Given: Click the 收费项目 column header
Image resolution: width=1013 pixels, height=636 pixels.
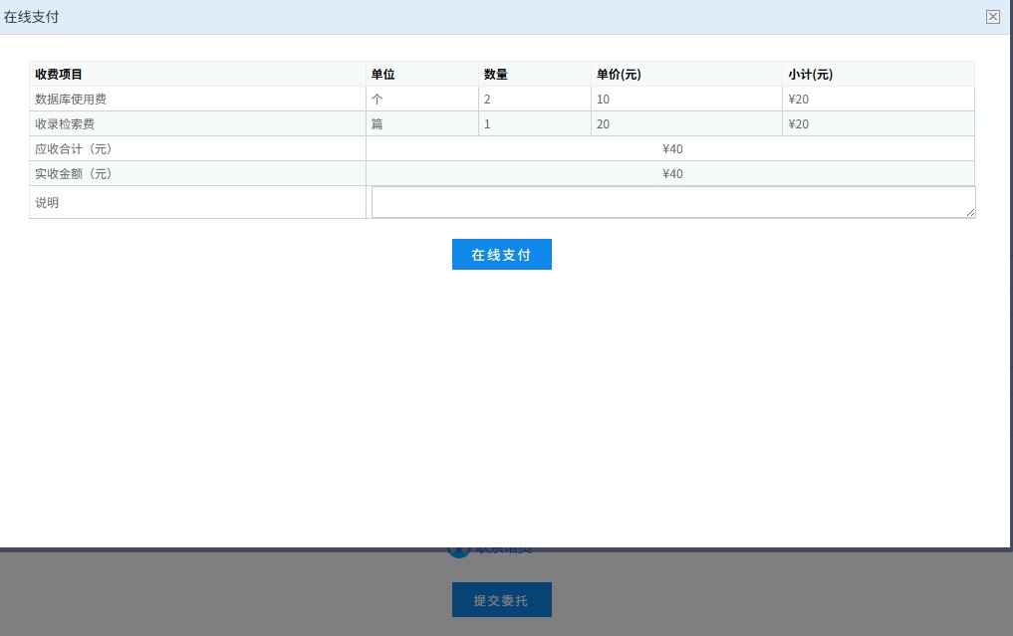Looking at the screenshot, I should pos(59,75).
